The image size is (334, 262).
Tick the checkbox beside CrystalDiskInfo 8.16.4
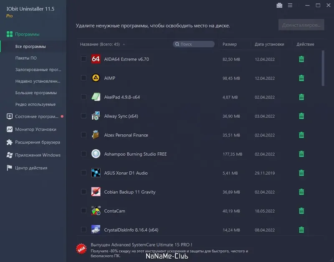click(83, 230)
